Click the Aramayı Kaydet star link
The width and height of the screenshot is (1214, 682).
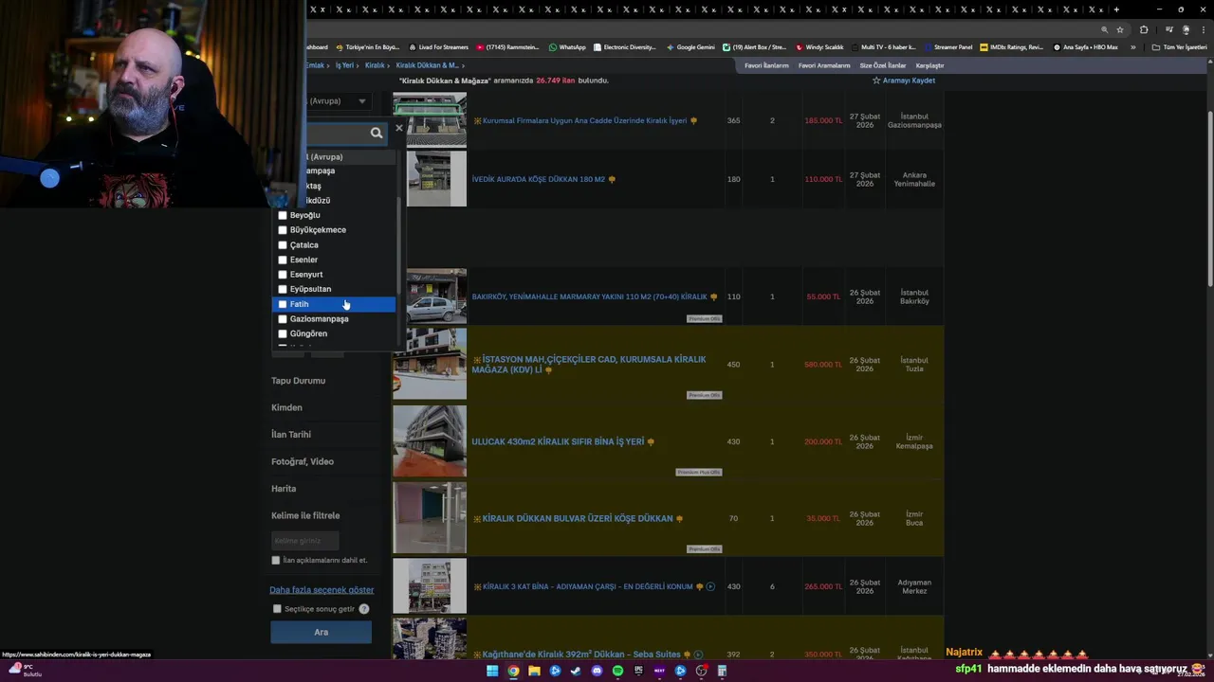tap(904, 81)
